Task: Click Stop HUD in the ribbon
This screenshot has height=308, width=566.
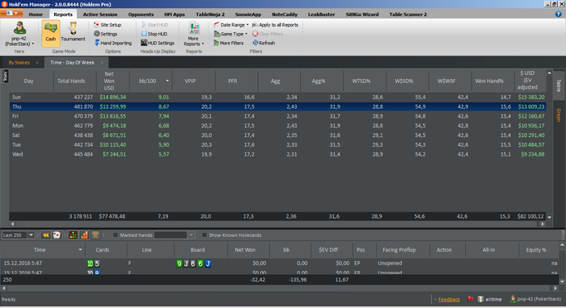Action: (x=154, y=34)
